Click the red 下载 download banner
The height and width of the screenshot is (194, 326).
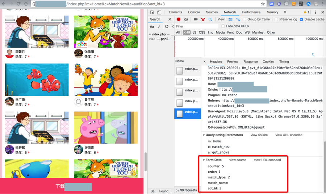coord(72,186)
